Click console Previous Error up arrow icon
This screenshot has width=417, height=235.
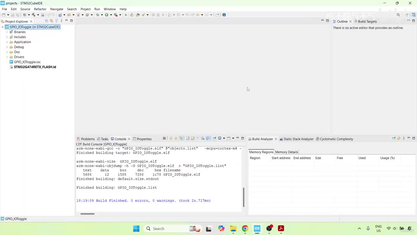click(176, 138)
